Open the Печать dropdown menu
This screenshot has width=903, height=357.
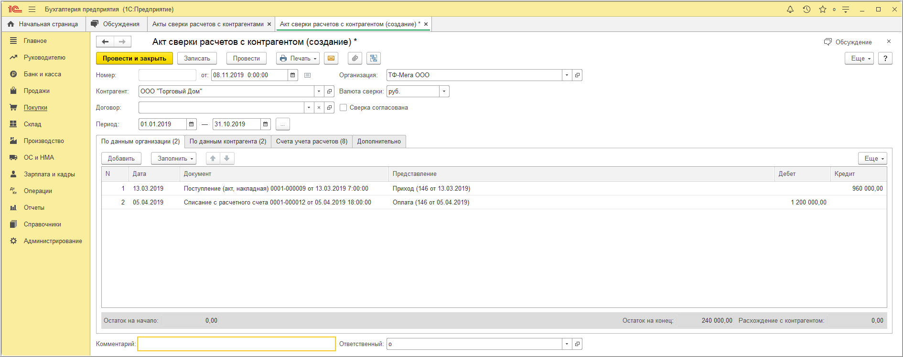coord(298,58)
